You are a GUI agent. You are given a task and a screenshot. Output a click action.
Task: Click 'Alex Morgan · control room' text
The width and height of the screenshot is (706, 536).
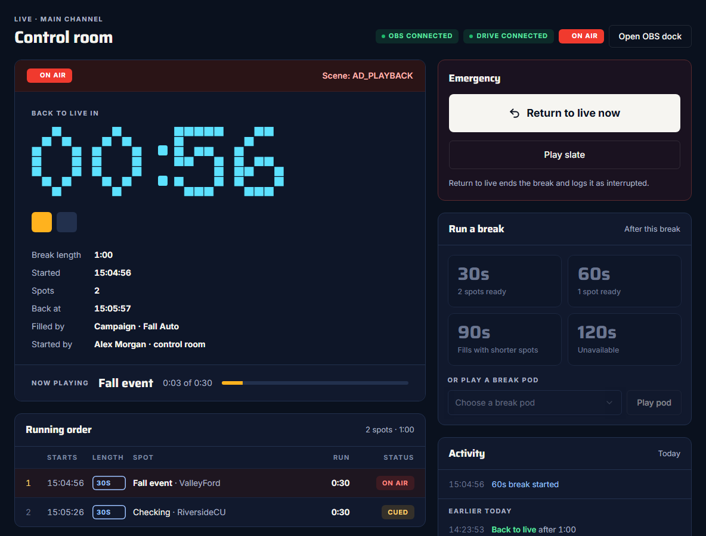pos(150,344)
